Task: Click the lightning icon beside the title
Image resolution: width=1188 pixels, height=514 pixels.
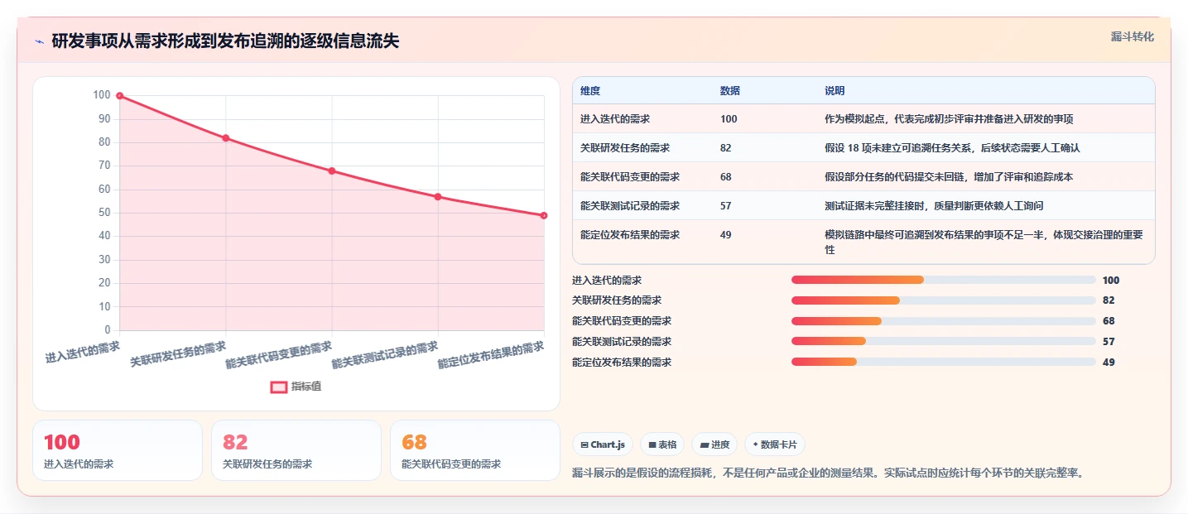Action: [x=40, y=41]
